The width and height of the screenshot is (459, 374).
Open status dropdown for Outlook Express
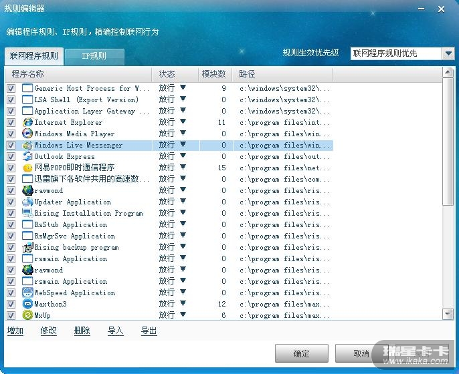click(x=183, y=156)
